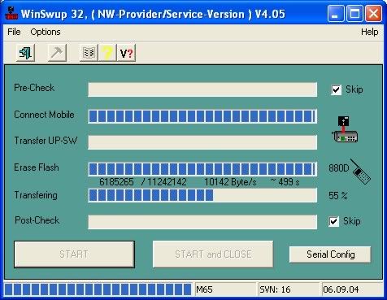Viewport: 387px width, 300px height.
Task: Click the ~ 499 s remaining time
Action: tap(285, 182)
